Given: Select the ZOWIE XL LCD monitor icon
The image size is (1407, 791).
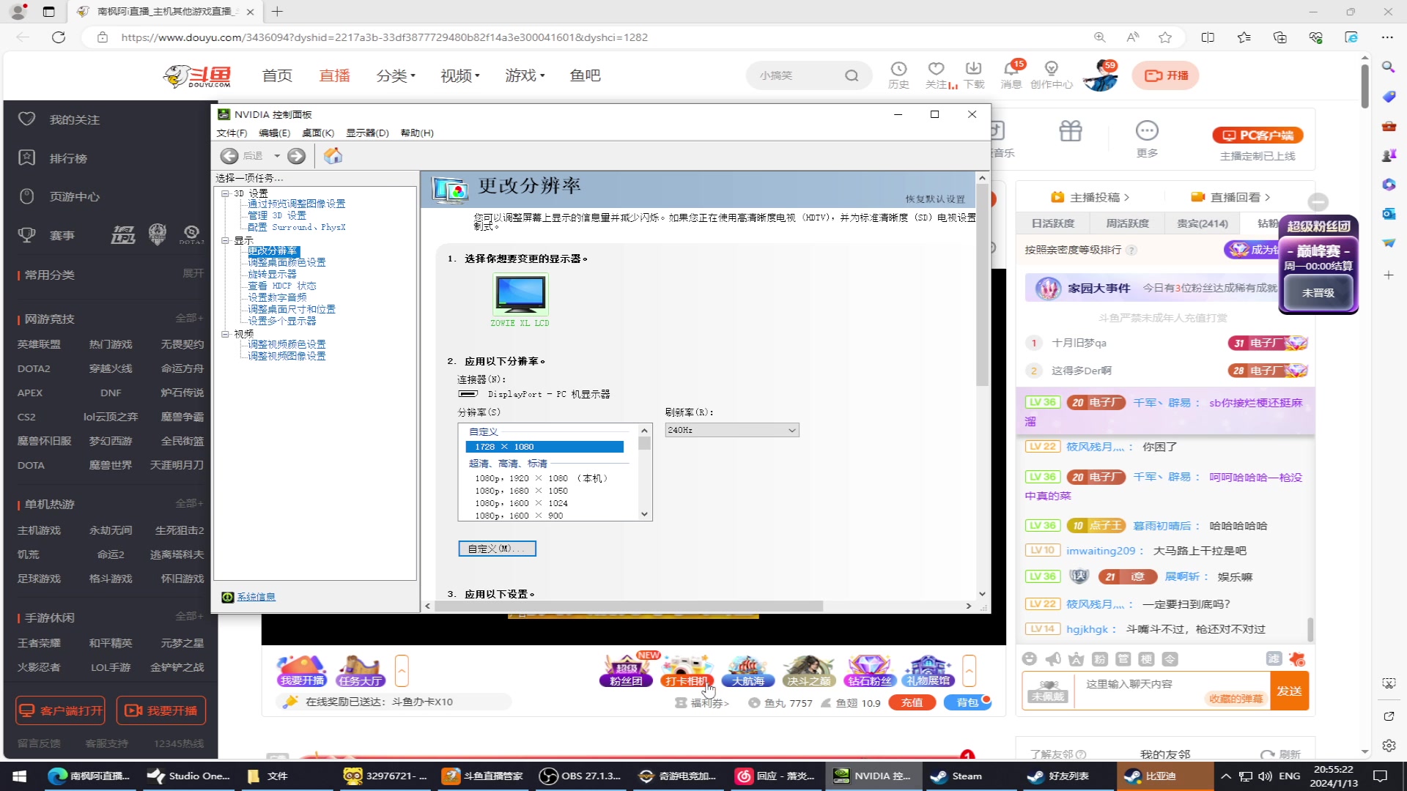Looking at the screenshot, I should (x=520, y=294).
